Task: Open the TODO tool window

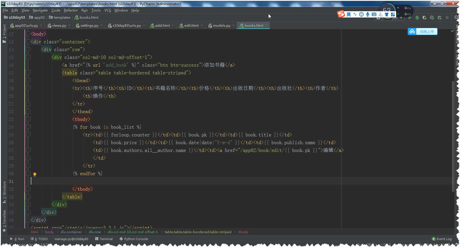Action: [x=39, y=239]
